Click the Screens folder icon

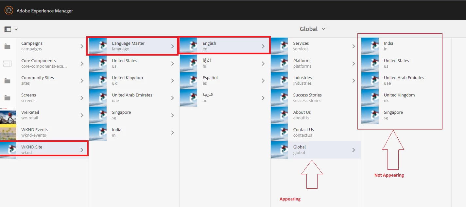pos(7,98)
